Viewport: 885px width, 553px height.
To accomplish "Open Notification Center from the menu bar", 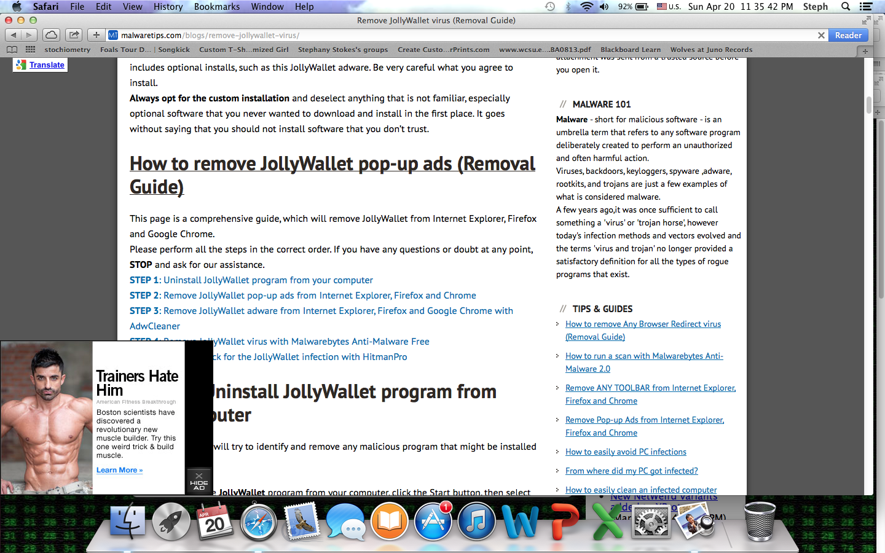I will tap(866, 7).
